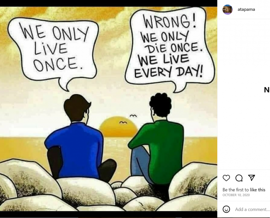
Task: Click the "Wrong! We only die once" bubble
Action: click(x=170, y=48)
